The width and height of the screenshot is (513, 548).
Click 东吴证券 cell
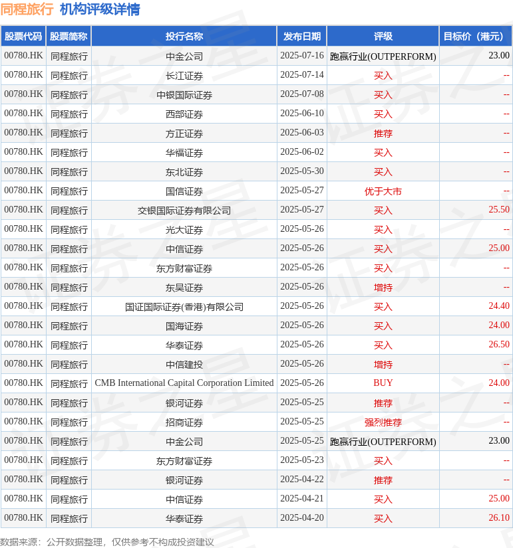coord(184,287)
